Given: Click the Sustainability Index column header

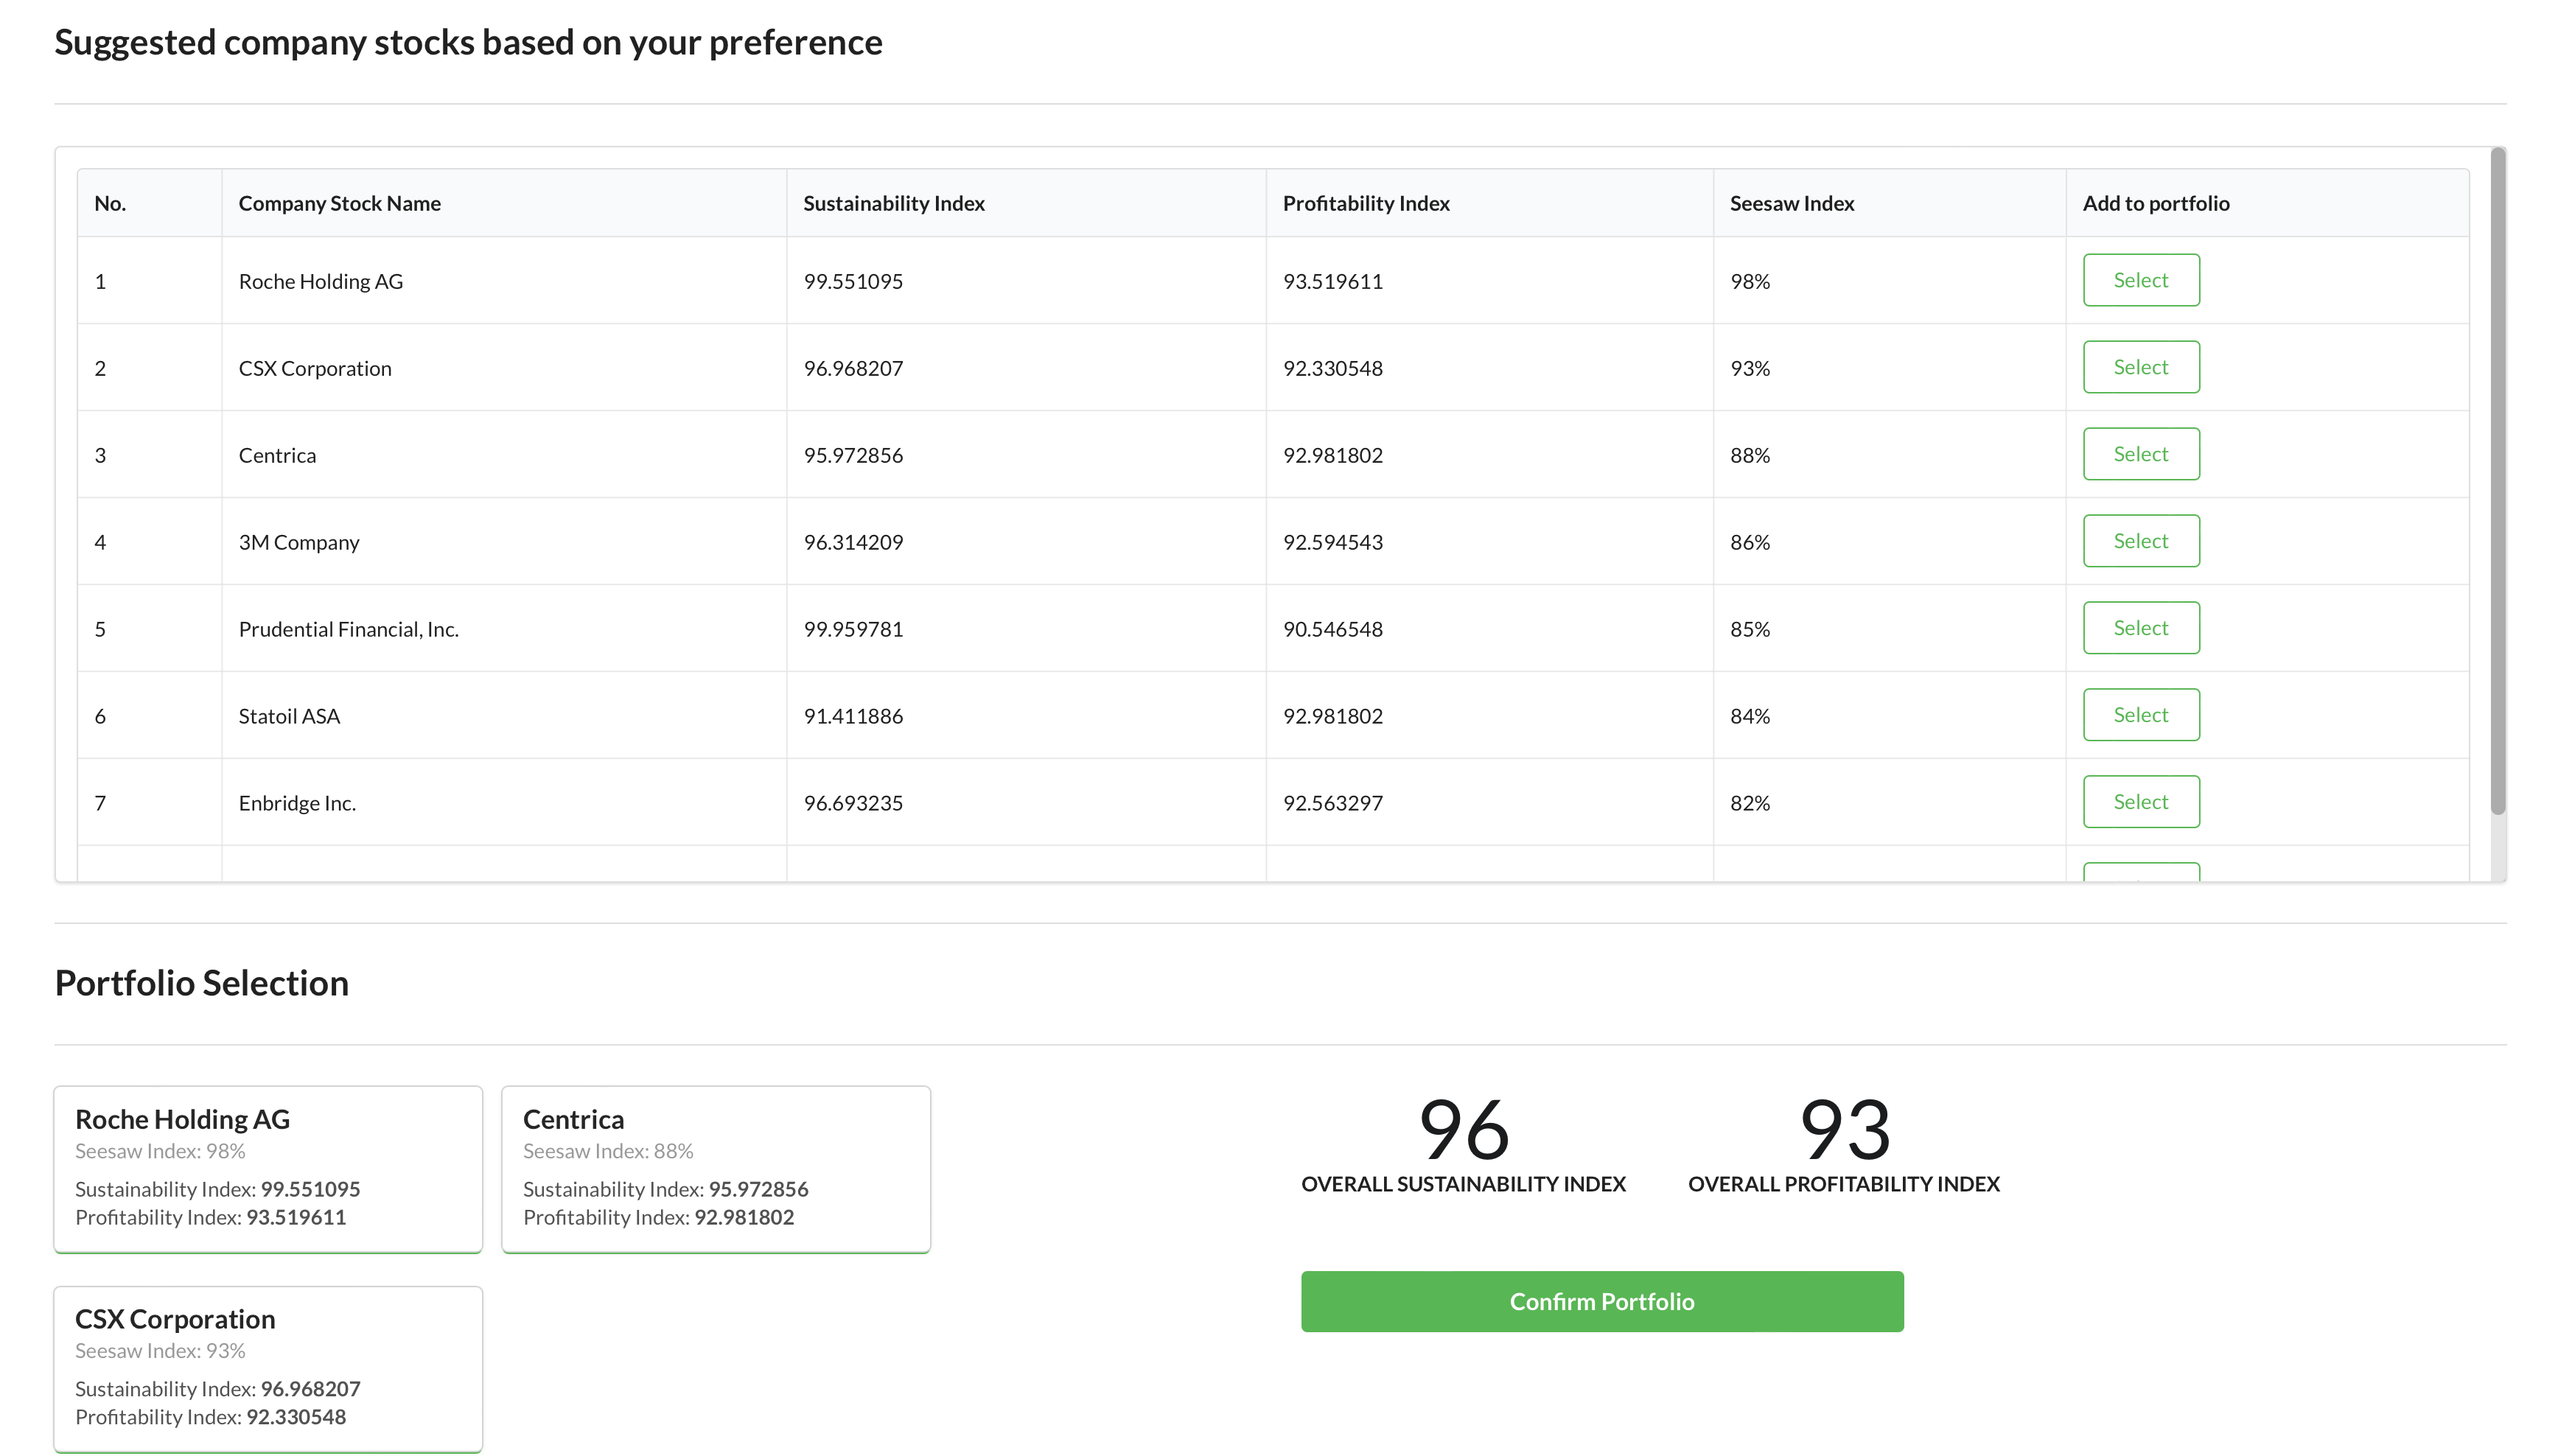Looking at the screenshot, I should coord(893,203).
